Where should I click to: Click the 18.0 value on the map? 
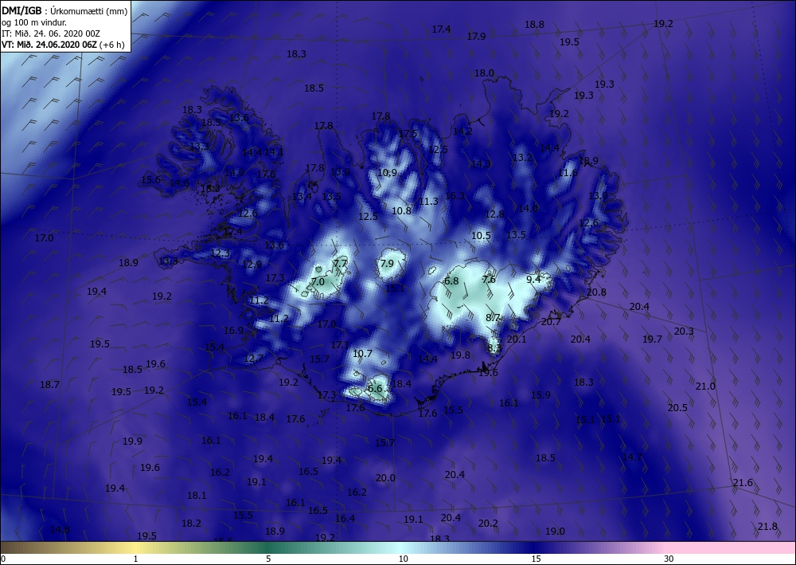pos(484,73)
